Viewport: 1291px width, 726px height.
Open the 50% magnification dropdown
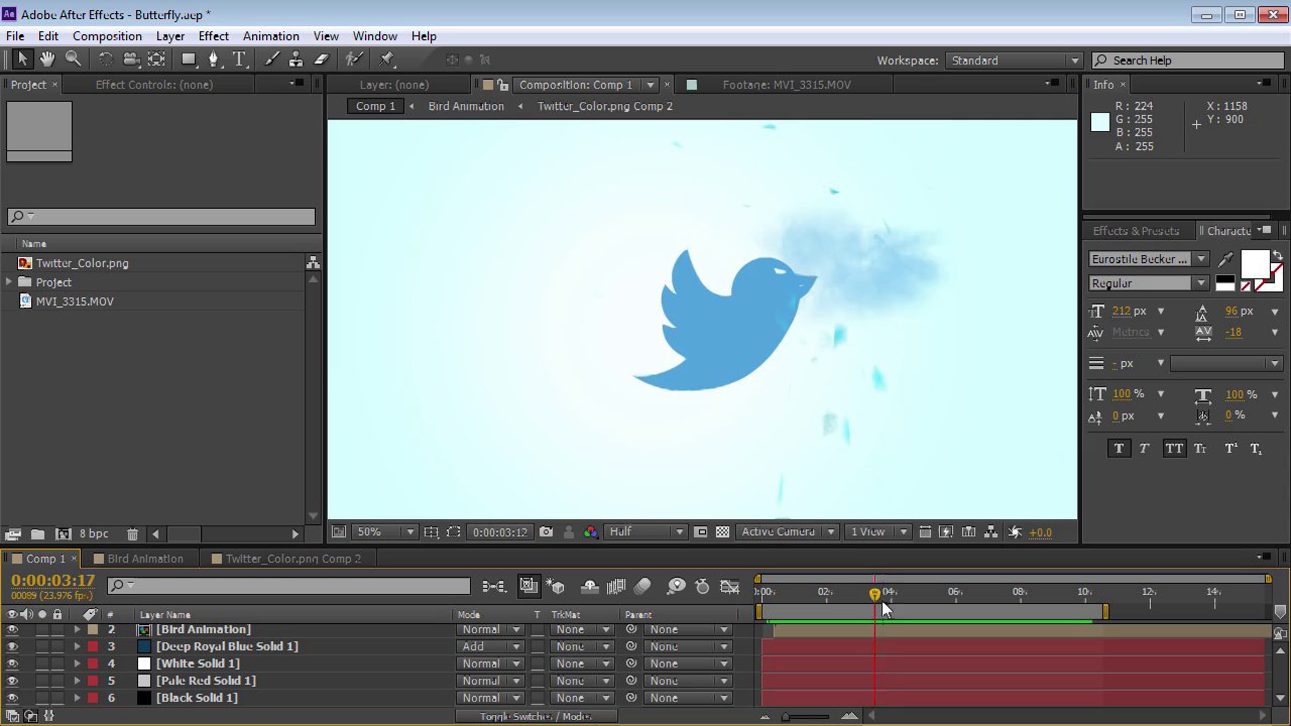(x=384, y=532)
